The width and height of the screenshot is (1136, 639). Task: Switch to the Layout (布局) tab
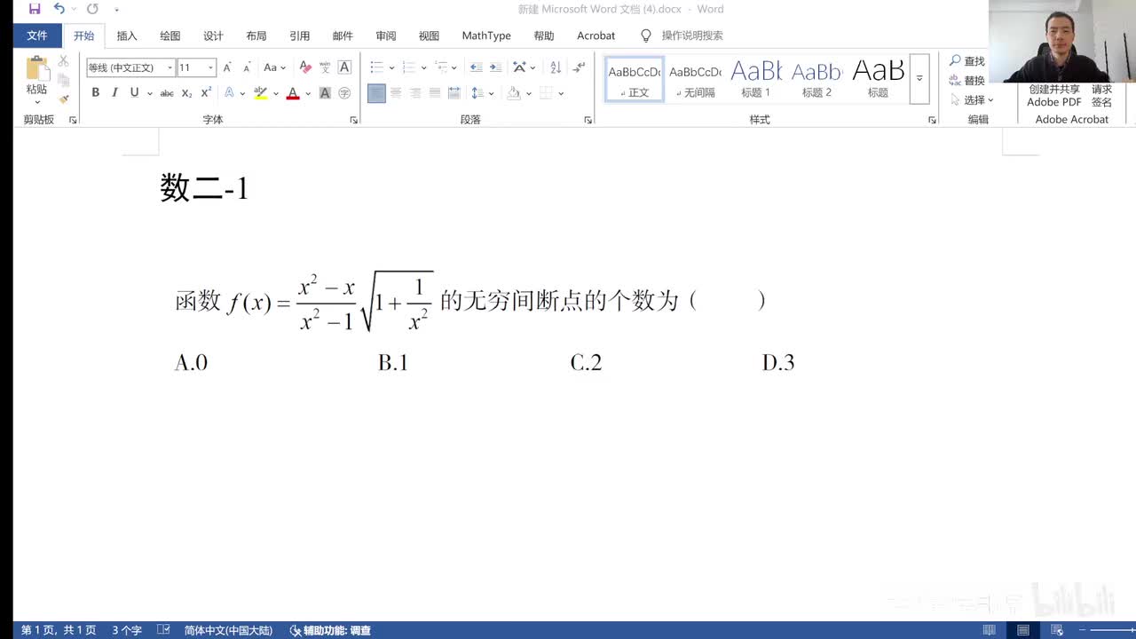pos(256,35)
